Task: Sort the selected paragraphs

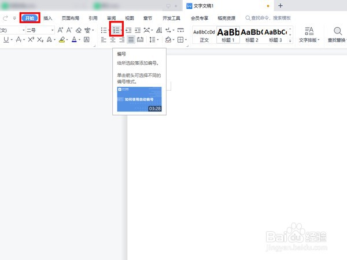Action: point(159,30)
